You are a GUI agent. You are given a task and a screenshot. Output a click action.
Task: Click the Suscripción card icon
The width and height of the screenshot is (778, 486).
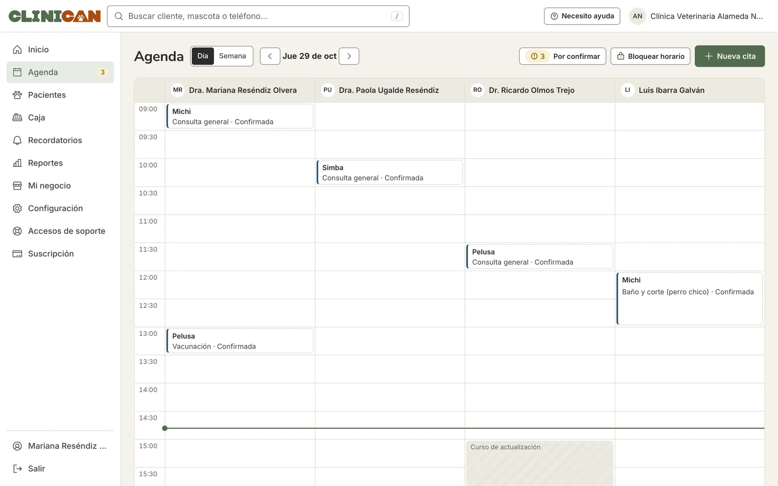tap(17, 253)
